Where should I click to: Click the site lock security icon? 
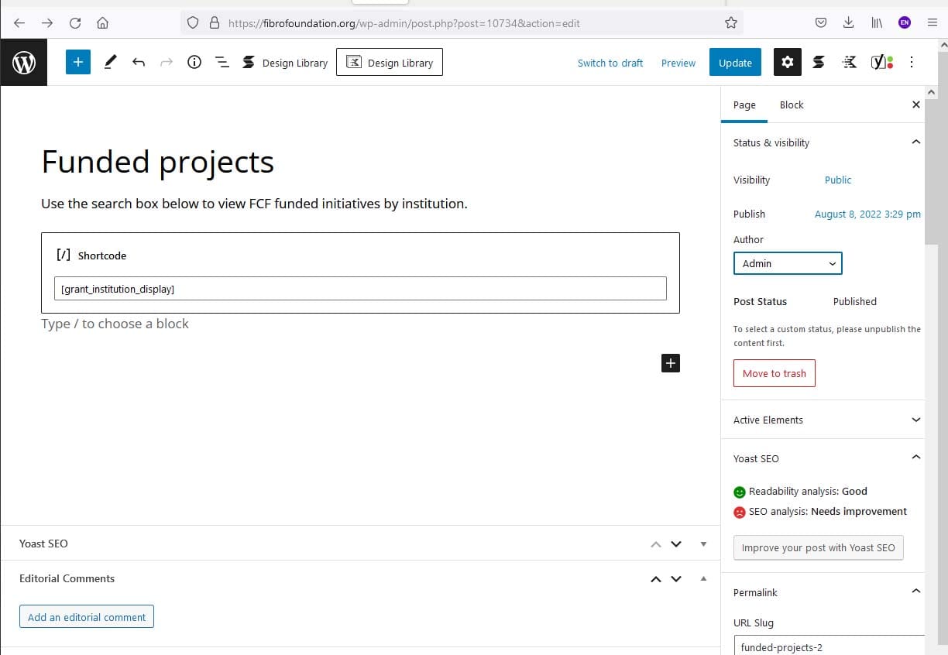(x=215, y=22)
